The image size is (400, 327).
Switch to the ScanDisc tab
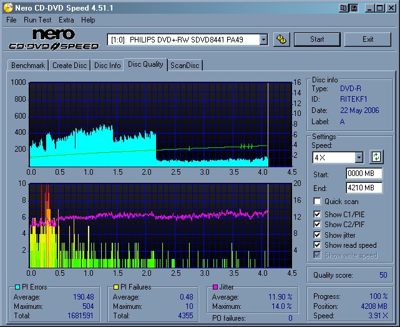click(x=185, y=66)
